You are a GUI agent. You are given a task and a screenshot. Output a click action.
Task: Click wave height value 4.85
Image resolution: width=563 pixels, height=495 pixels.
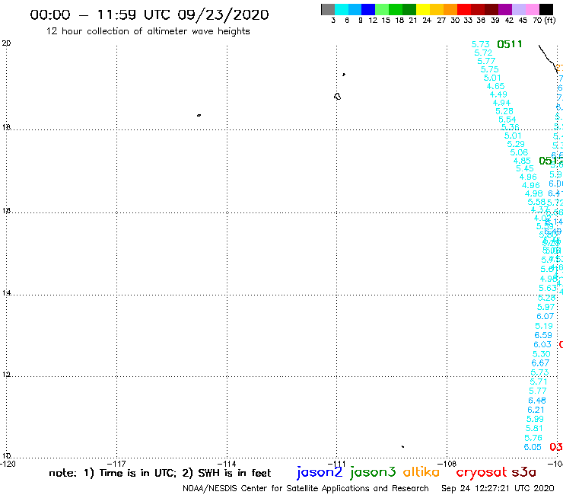522,161
